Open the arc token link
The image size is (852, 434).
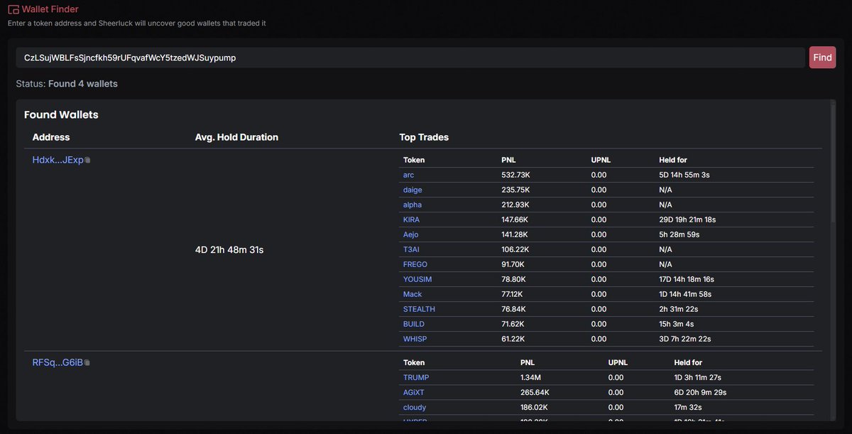408,175
